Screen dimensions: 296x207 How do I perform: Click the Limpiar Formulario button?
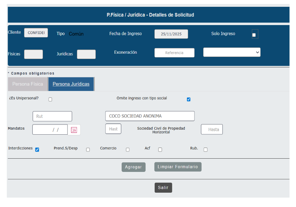pos(178,167)
